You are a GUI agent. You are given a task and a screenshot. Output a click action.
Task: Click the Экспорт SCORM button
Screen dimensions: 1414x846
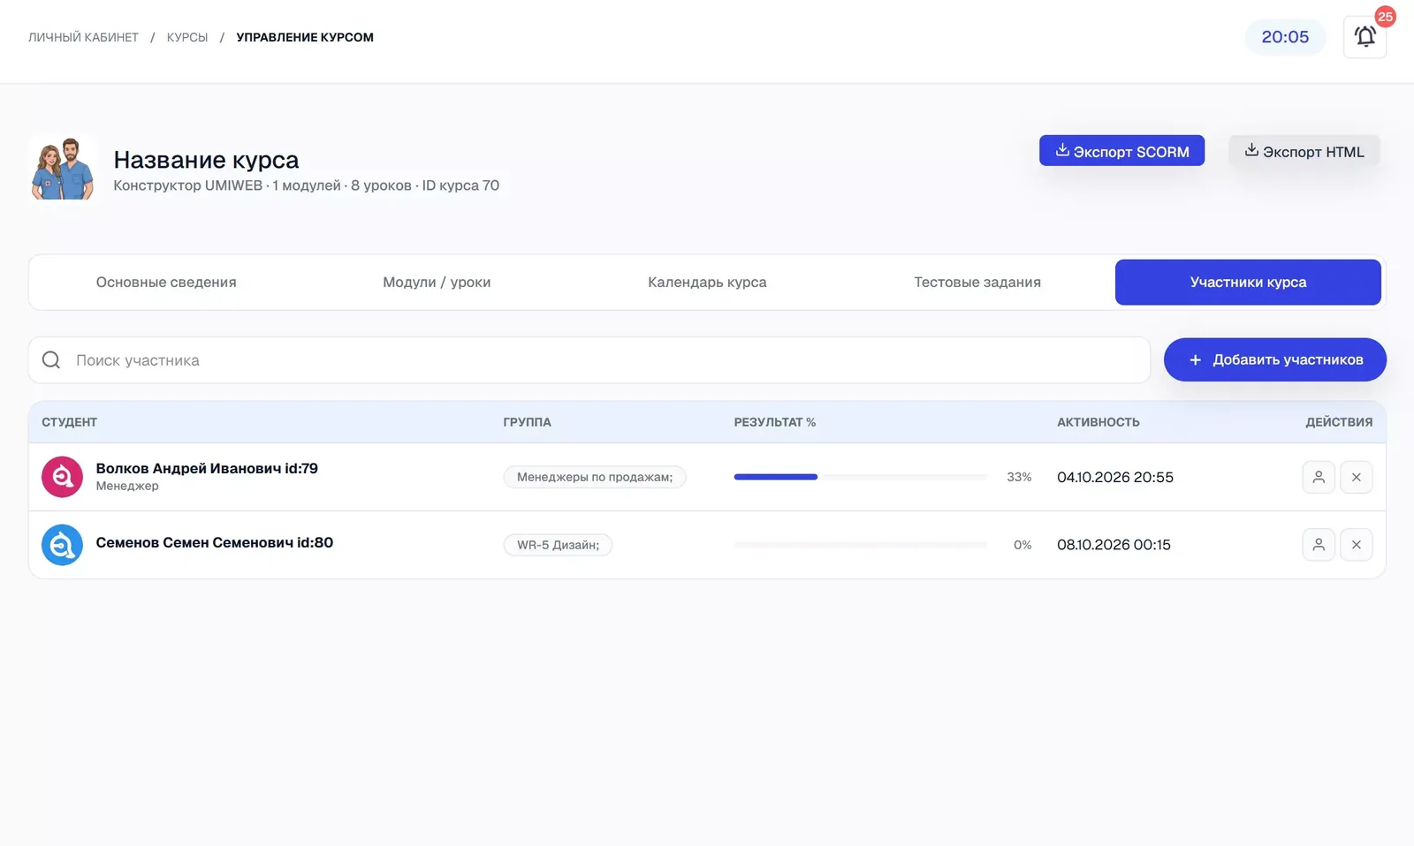pos(1121,151)
